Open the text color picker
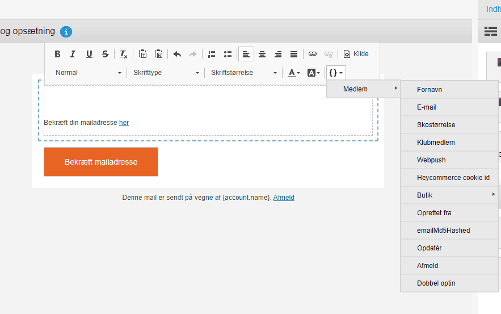This screenshot has height=314, width=501. pos(293,73)
